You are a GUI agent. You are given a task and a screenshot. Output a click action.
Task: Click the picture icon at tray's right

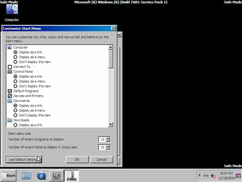(x=238, y=176)
